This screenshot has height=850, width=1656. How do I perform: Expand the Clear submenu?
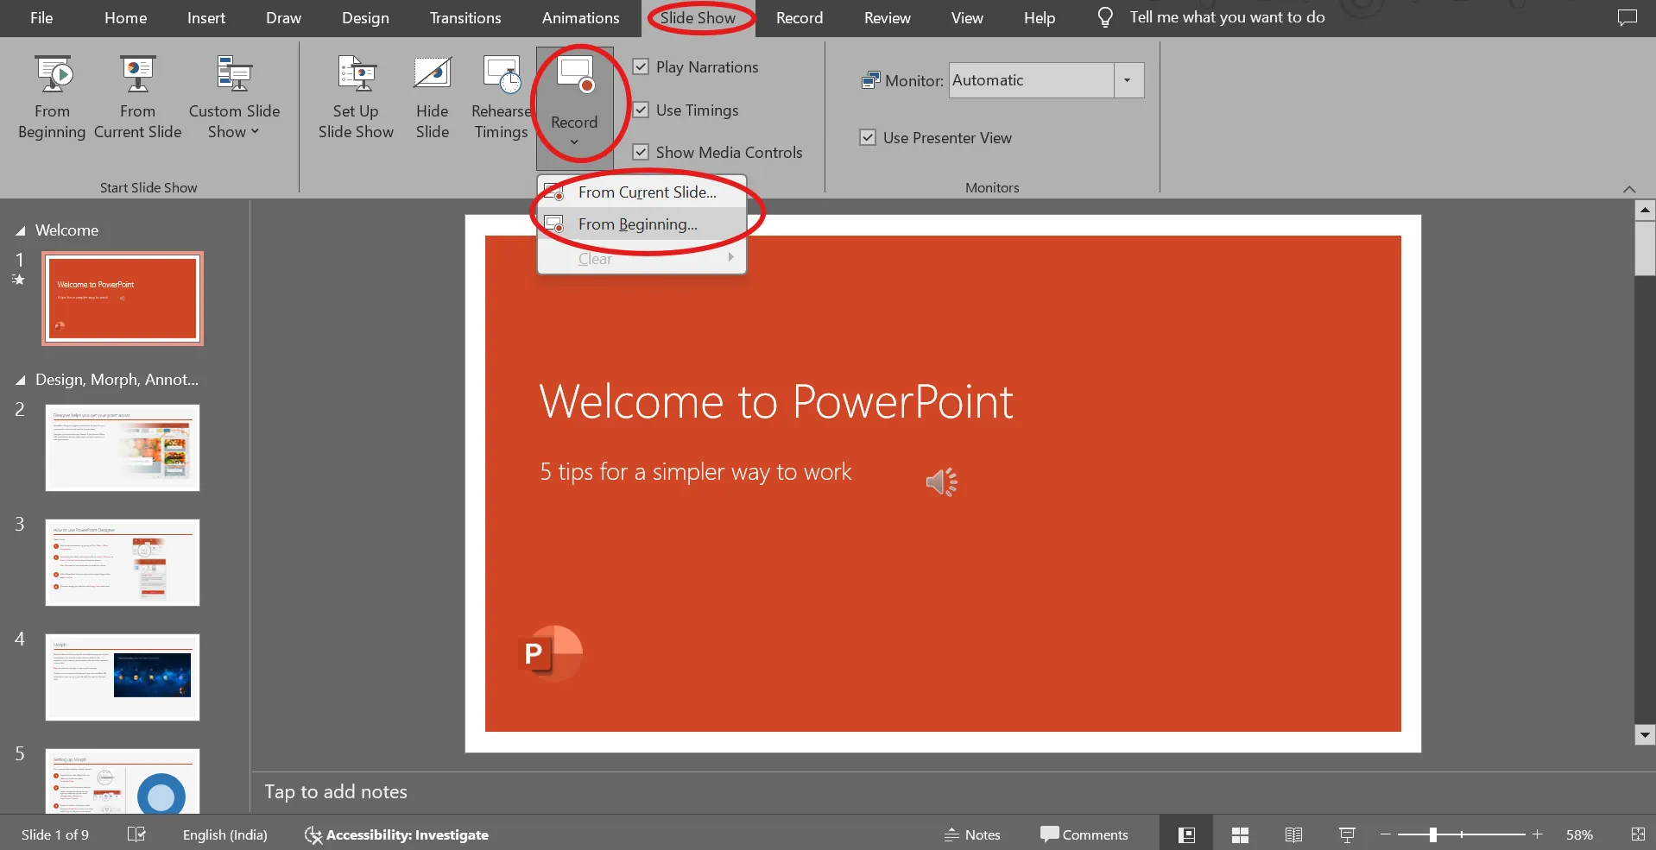(x=642, y=258)
